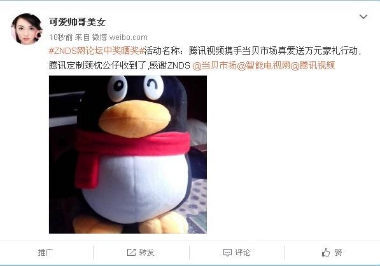Click the post line mentioning 腾讯定制颈枕公仔

coord(120,65)
